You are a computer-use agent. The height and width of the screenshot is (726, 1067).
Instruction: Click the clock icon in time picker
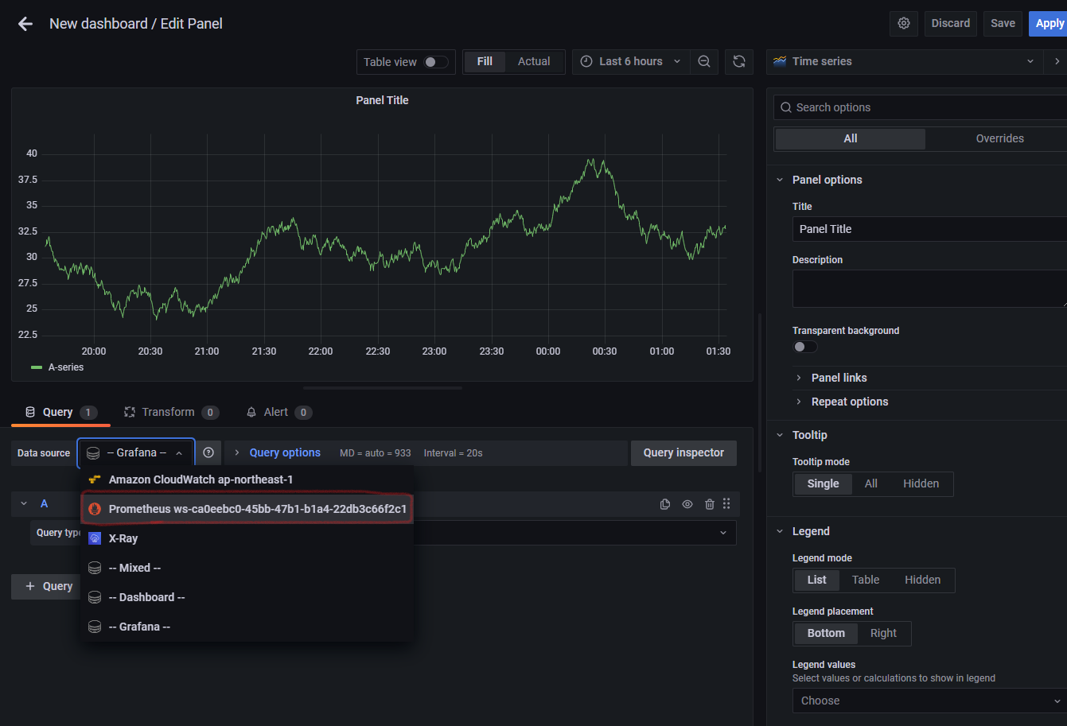(x=586, y=61)
